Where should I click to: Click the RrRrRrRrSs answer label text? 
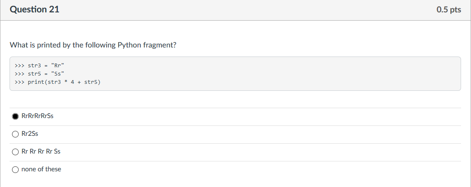pos(38,116)
